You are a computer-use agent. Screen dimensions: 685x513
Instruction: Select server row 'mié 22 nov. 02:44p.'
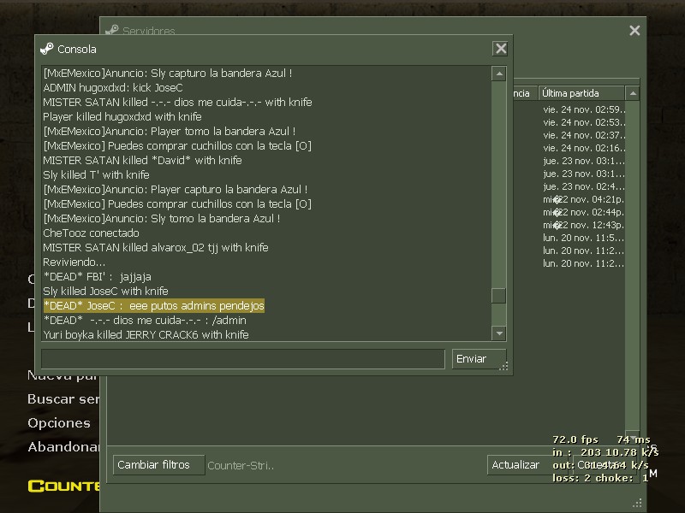pos(584,212)
